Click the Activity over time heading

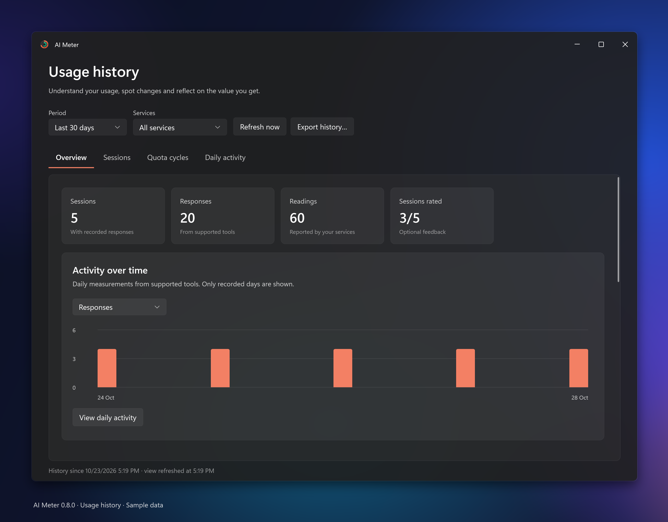(110, 270)
